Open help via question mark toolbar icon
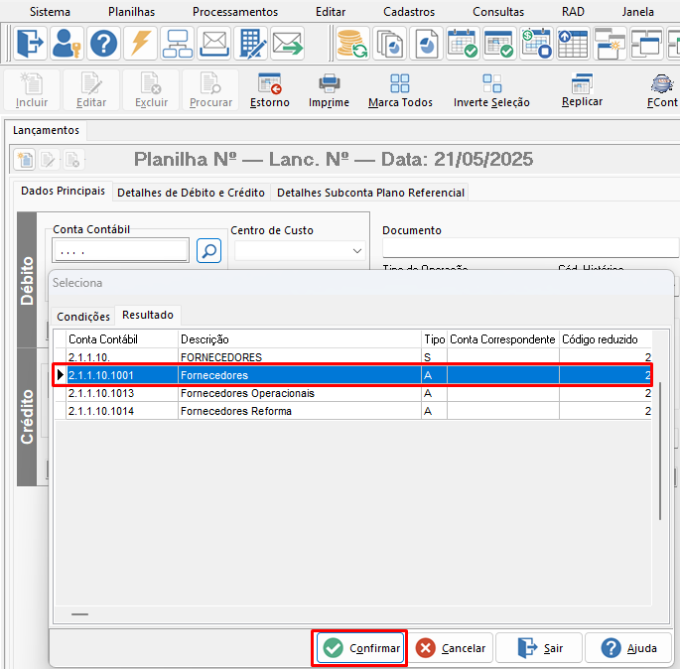 click(x=103, y=43)
